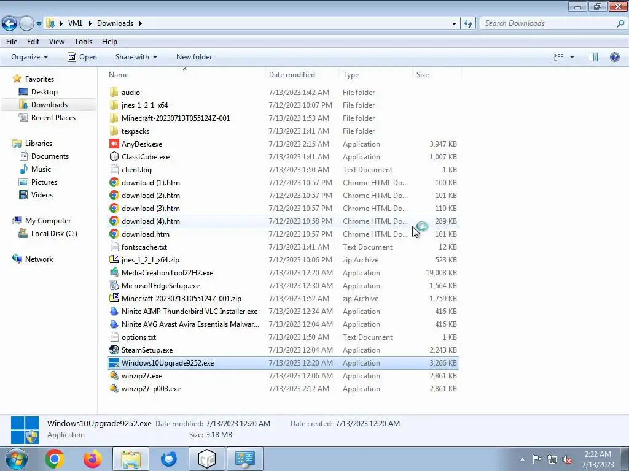Open the Documents library
The width and height of the screenshot is (629, 471).
point(50,156)
